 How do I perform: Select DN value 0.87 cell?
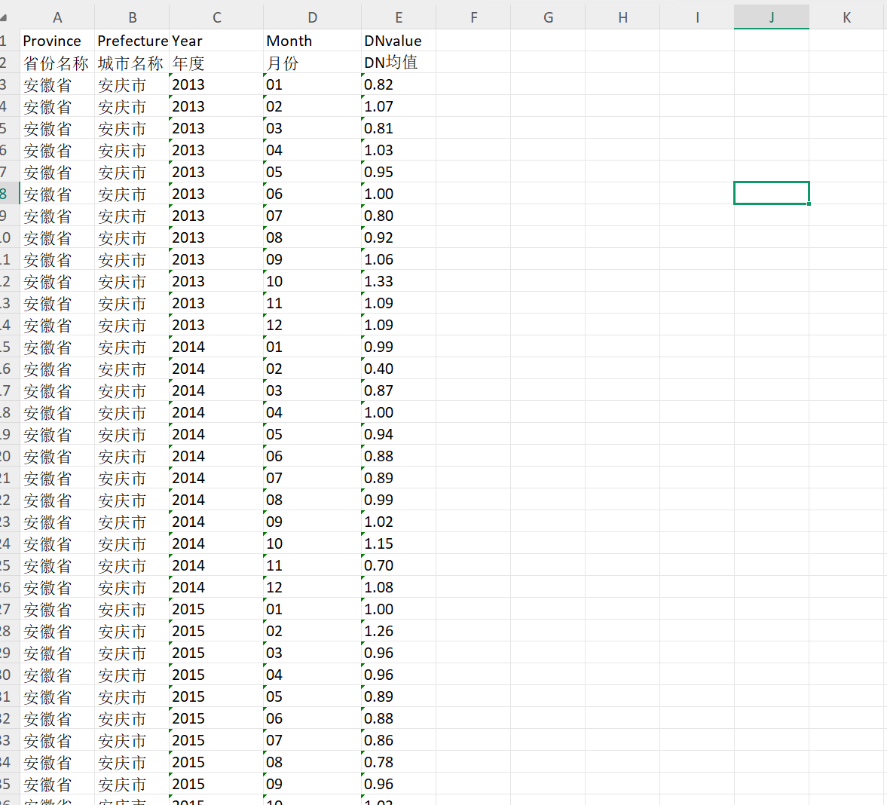pos(399,391)
